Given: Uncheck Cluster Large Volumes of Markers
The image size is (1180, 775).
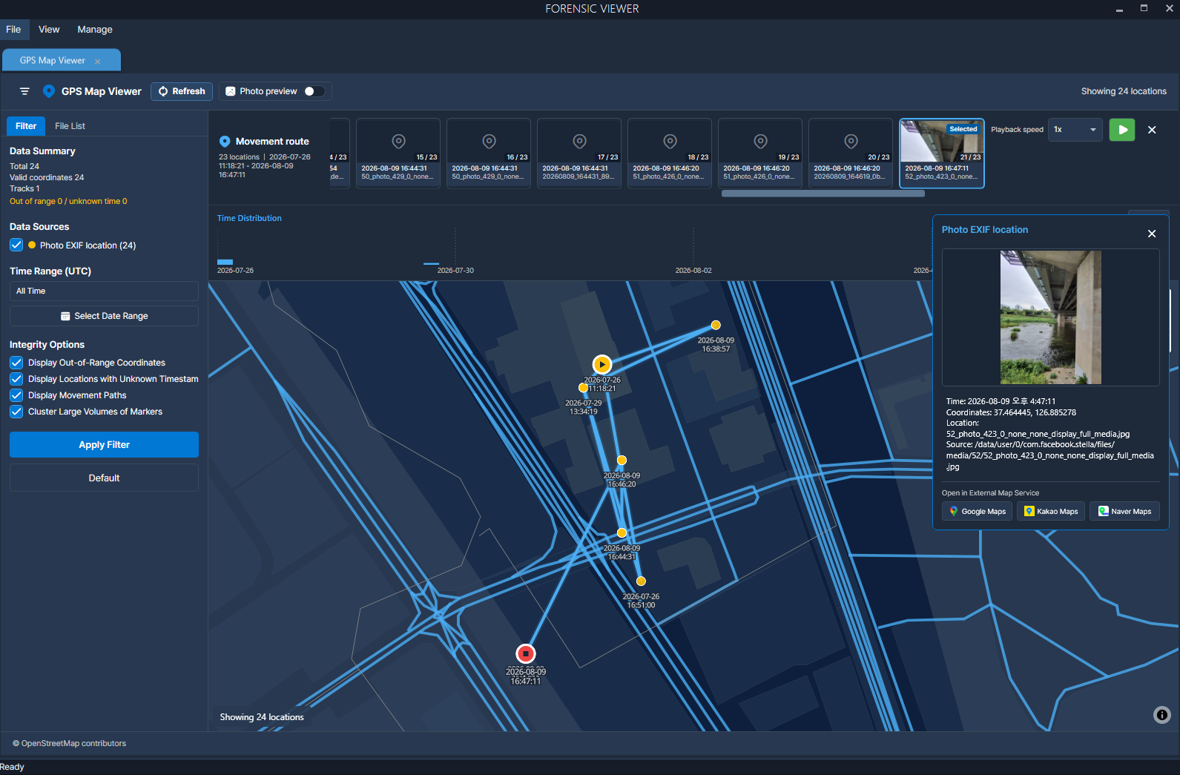Looking at the screenshot, I should coord(16,412).
